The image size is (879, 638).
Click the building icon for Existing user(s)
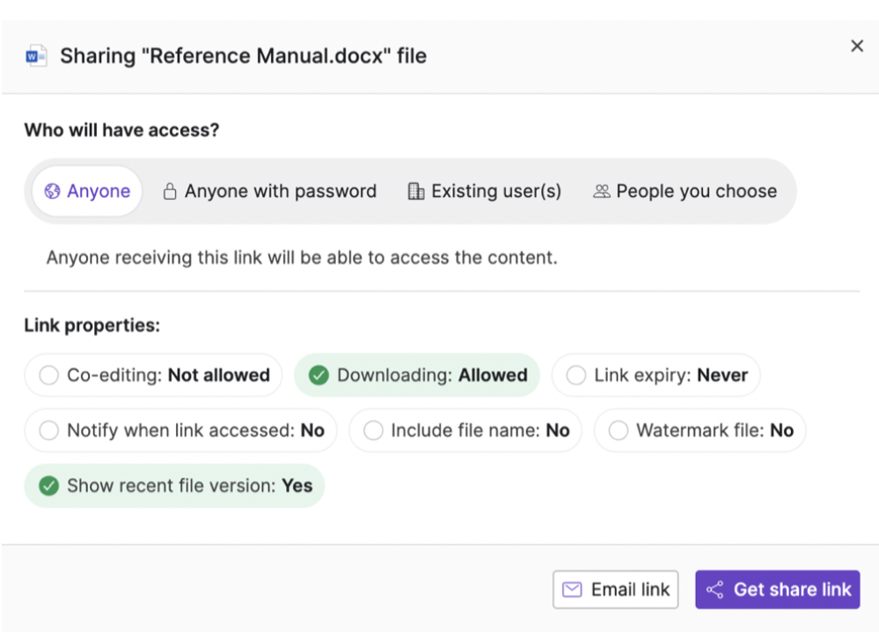coord(416,192)
